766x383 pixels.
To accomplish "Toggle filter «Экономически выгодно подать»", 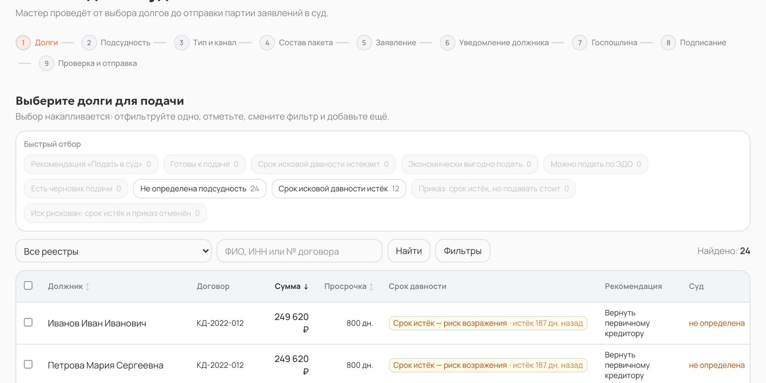I will tap(470, 164).
